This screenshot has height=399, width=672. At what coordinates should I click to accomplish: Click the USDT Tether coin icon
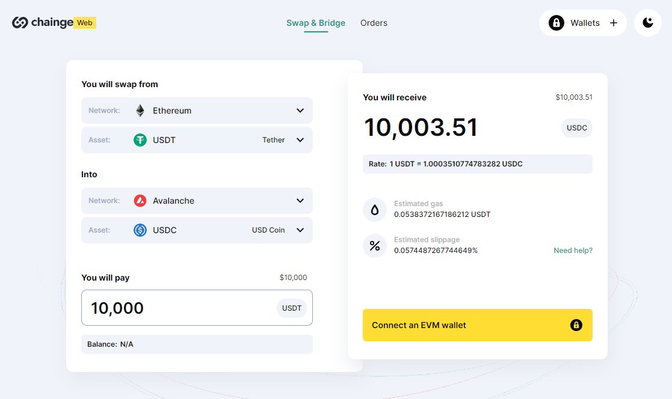coord(140,140)
